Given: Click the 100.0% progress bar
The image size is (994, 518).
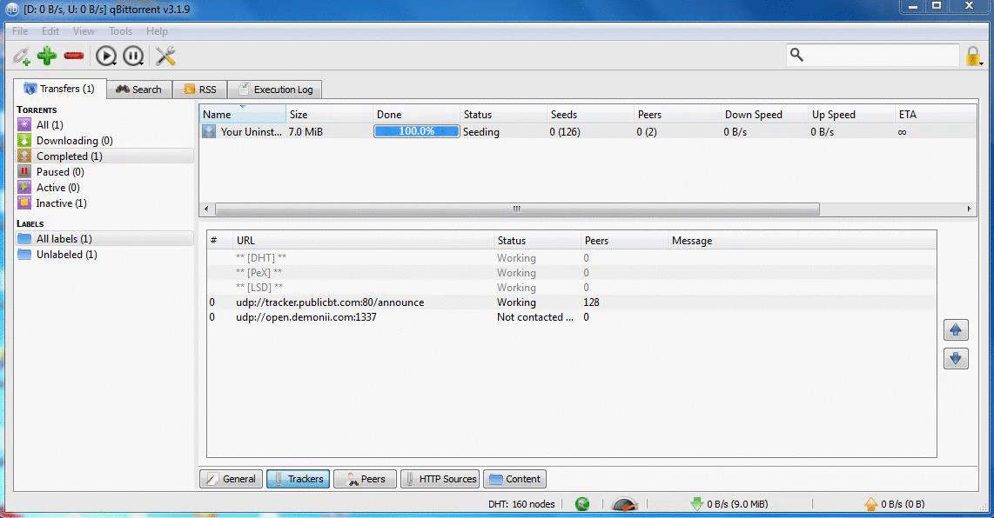Looking at the screenshot, I should pyautogui.click(x=417, y=132).
